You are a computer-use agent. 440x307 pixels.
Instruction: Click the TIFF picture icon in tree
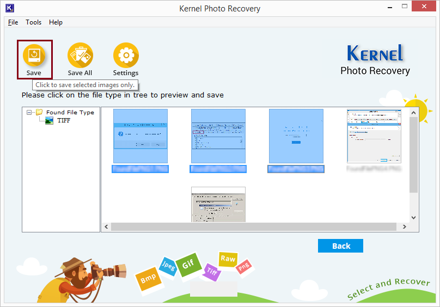49,121
